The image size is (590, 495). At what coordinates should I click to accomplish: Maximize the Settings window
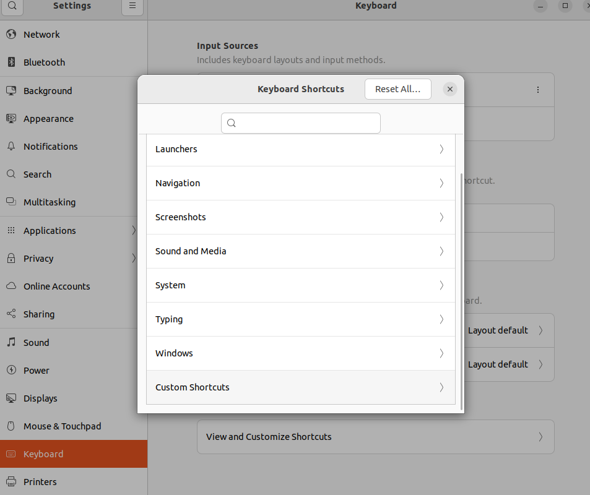click(x=565, y=6)
